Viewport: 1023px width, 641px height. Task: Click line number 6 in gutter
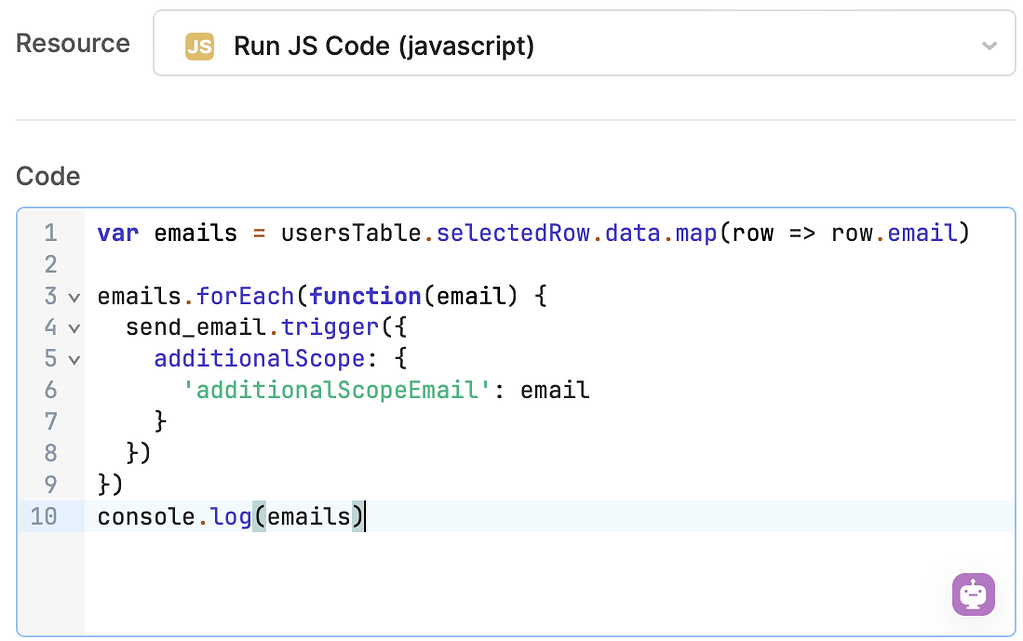tap(51, 390)
